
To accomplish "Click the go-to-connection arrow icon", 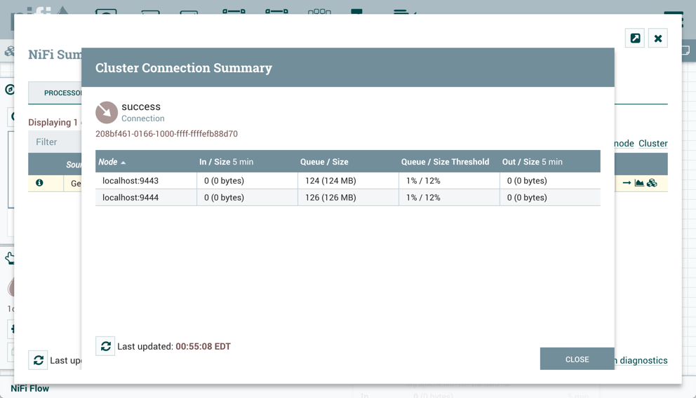I will coord(627,183).
